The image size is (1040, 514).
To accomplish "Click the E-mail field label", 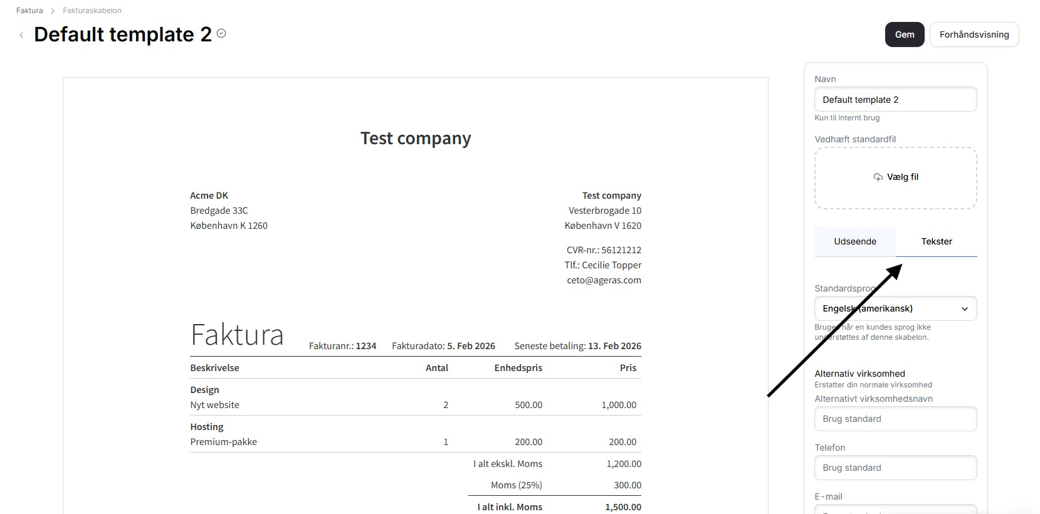I will tap(828, 496).
